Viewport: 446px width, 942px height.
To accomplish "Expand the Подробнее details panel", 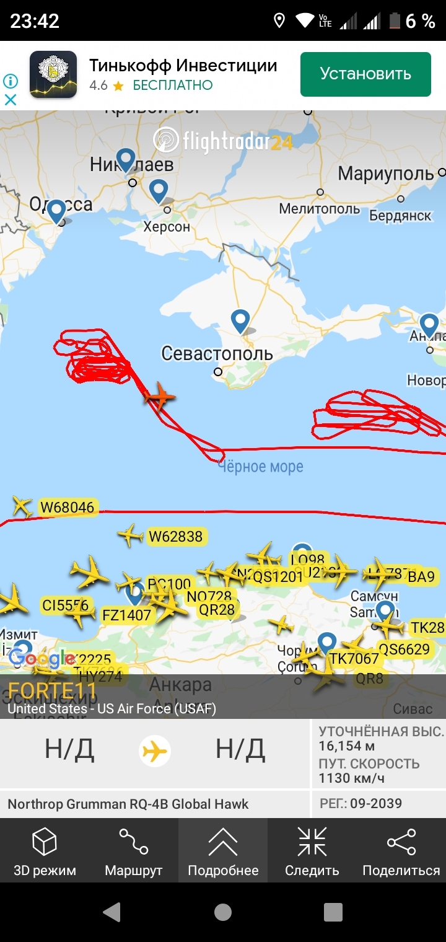I will (x=223, y=851).
